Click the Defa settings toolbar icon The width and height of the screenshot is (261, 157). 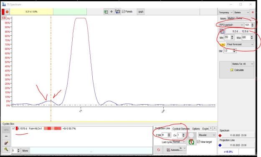pyautogui.click(x=118, y=12)
